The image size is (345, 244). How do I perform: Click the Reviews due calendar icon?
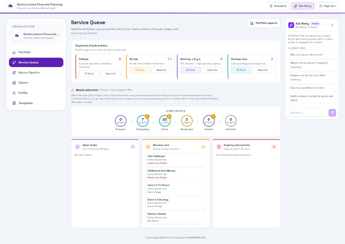(x=148, y=147)
